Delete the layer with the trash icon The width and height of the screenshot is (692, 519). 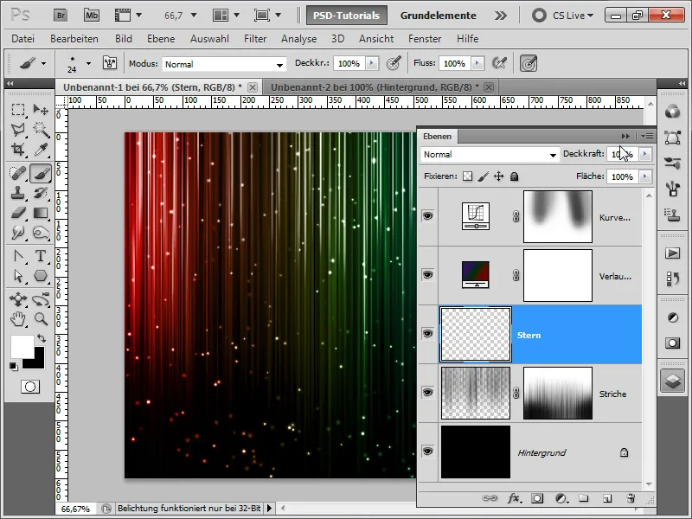coord(631,499)
